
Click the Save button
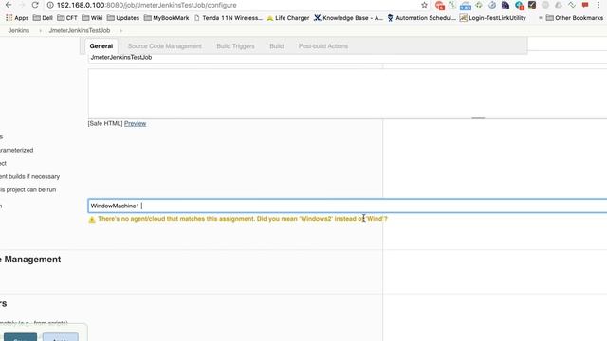coord(20,337)
